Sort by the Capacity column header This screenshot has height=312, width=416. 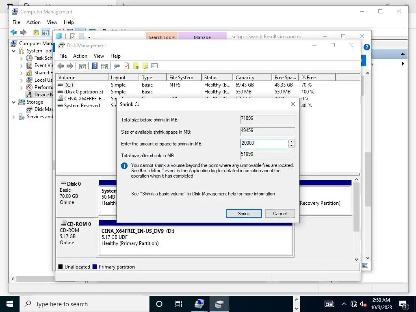click(x=252, y=78)
